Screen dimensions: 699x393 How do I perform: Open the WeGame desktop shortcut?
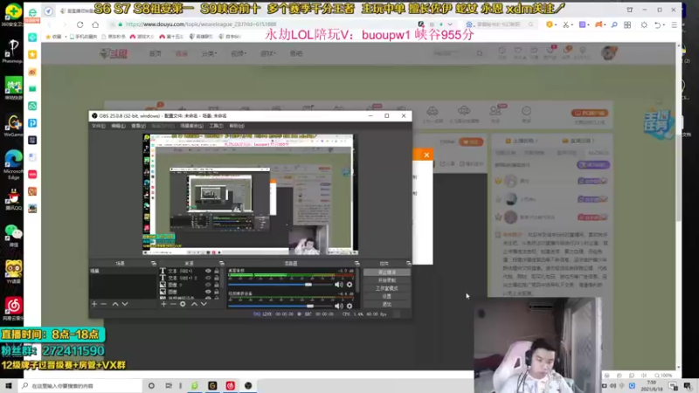tap(13, 126)
